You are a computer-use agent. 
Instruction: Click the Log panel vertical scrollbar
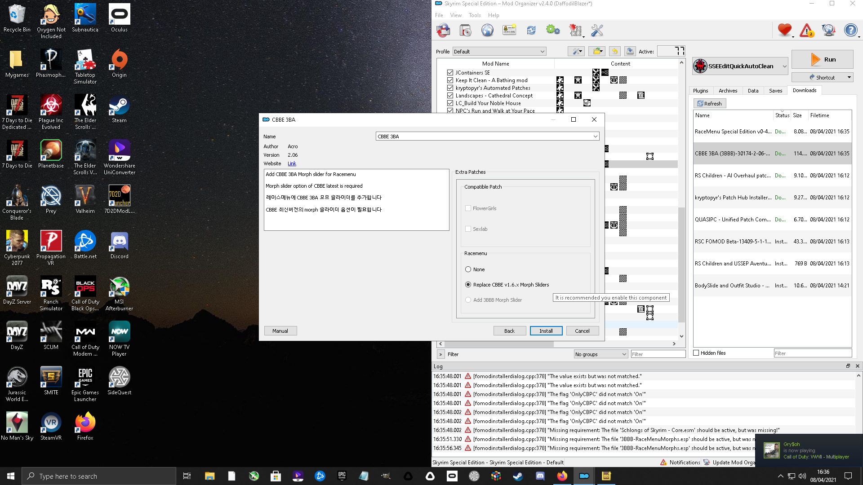pos(859,413)
